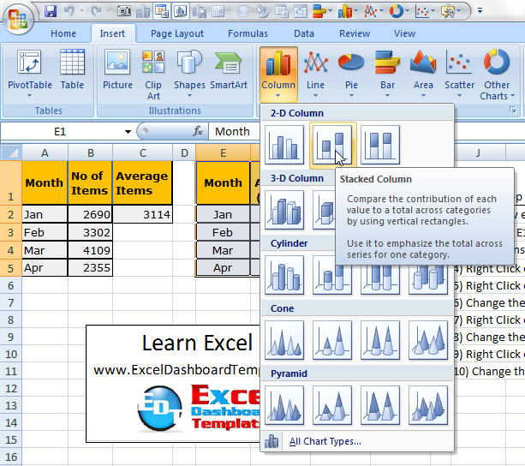Screen dimensions: 525x466
Task: Select column C header
Action: 143,152
